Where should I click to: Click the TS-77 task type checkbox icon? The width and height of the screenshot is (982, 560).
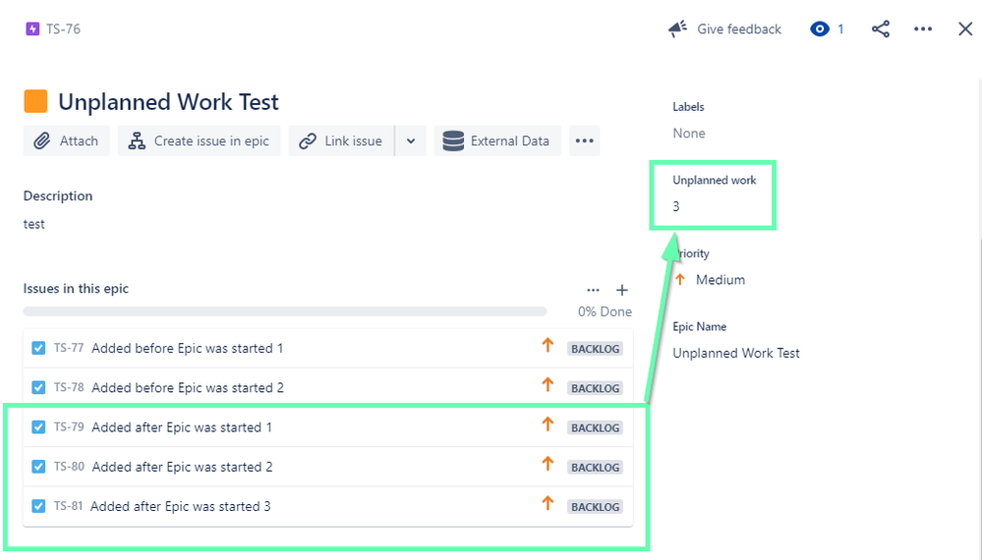(38, 348)
